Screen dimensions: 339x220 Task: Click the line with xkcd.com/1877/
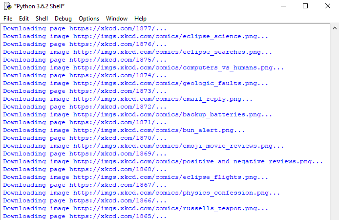[85, 28]
